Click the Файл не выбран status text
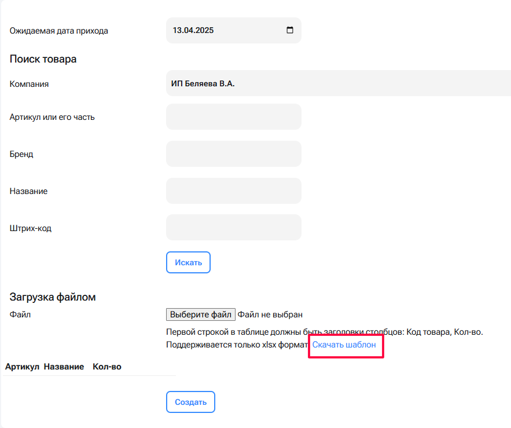 (270, 314)
